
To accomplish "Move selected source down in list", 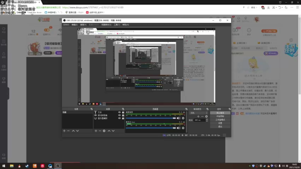I will [113, 131].
